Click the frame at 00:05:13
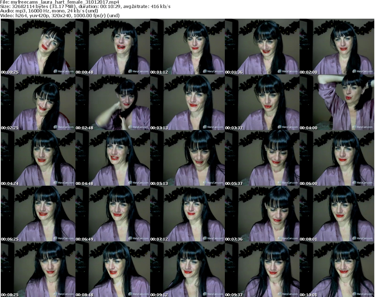The width and height of the screenshot is (375, 297). 187,158
